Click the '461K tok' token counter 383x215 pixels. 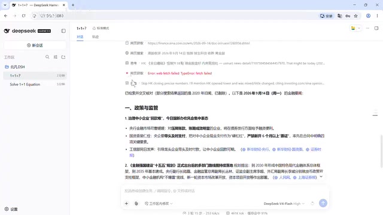click(x=235, y=213)
